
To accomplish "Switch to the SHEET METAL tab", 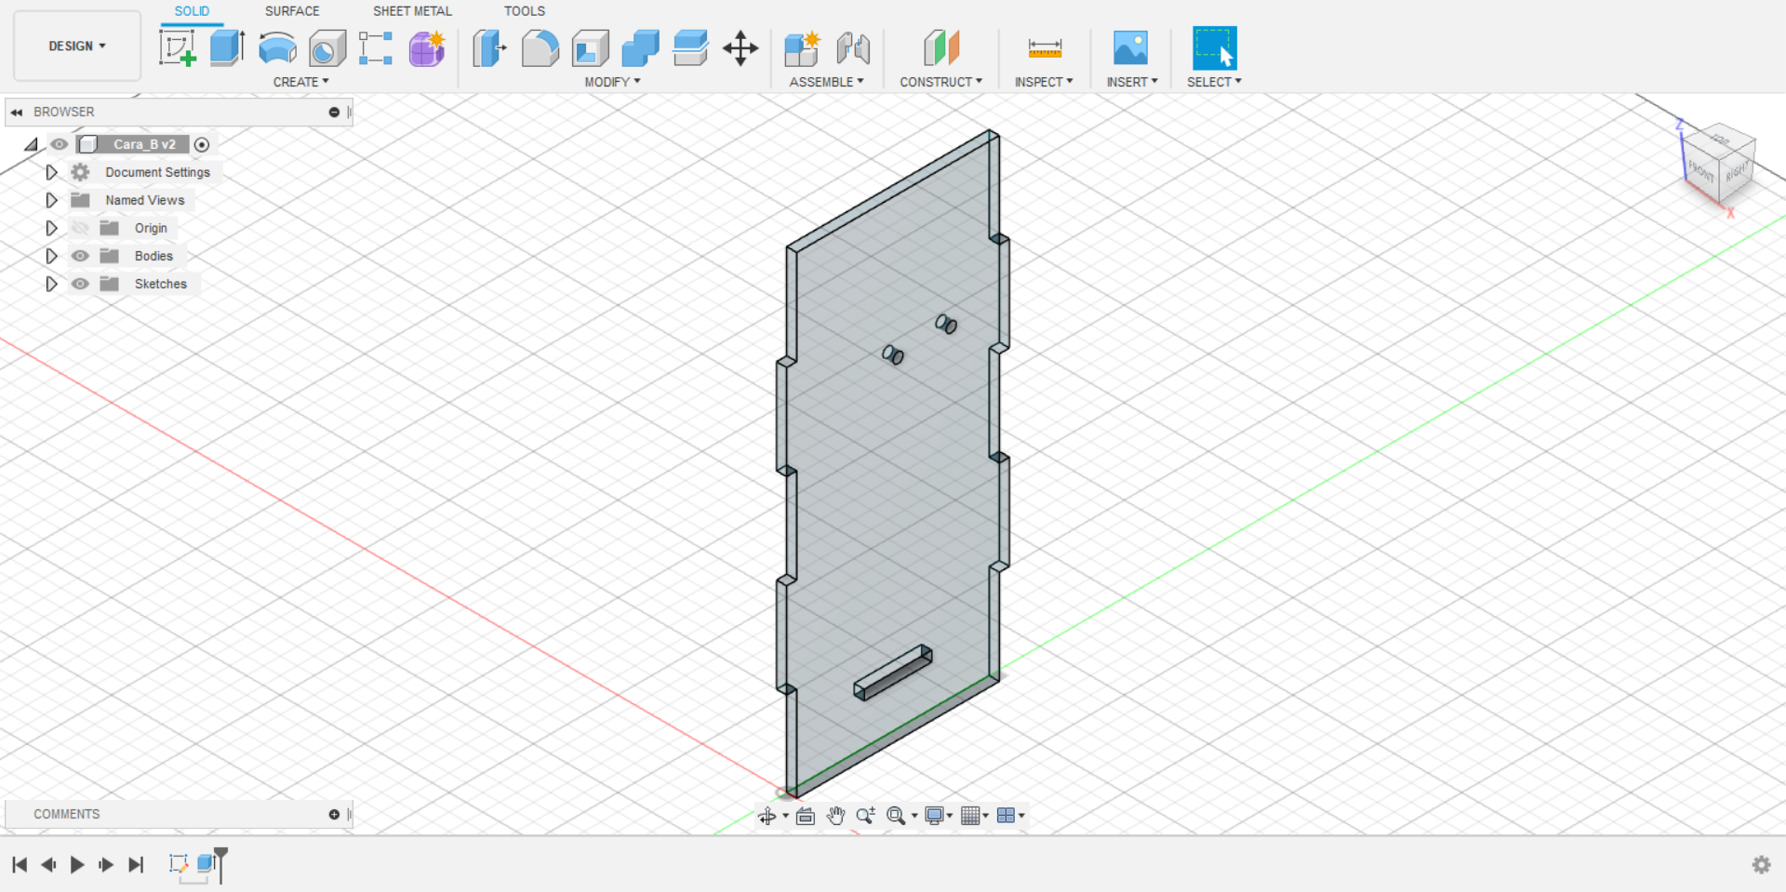I will (412, 11).
